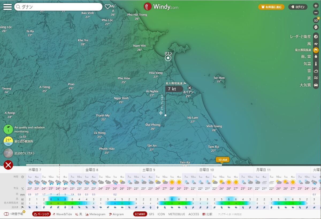Select the 波 waves layer icon
This screenshot has width=321, height=219.
(316, 78)
